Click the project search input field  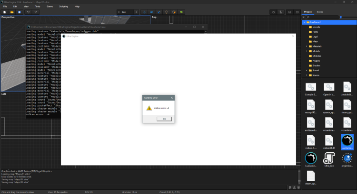pos(322,17)
